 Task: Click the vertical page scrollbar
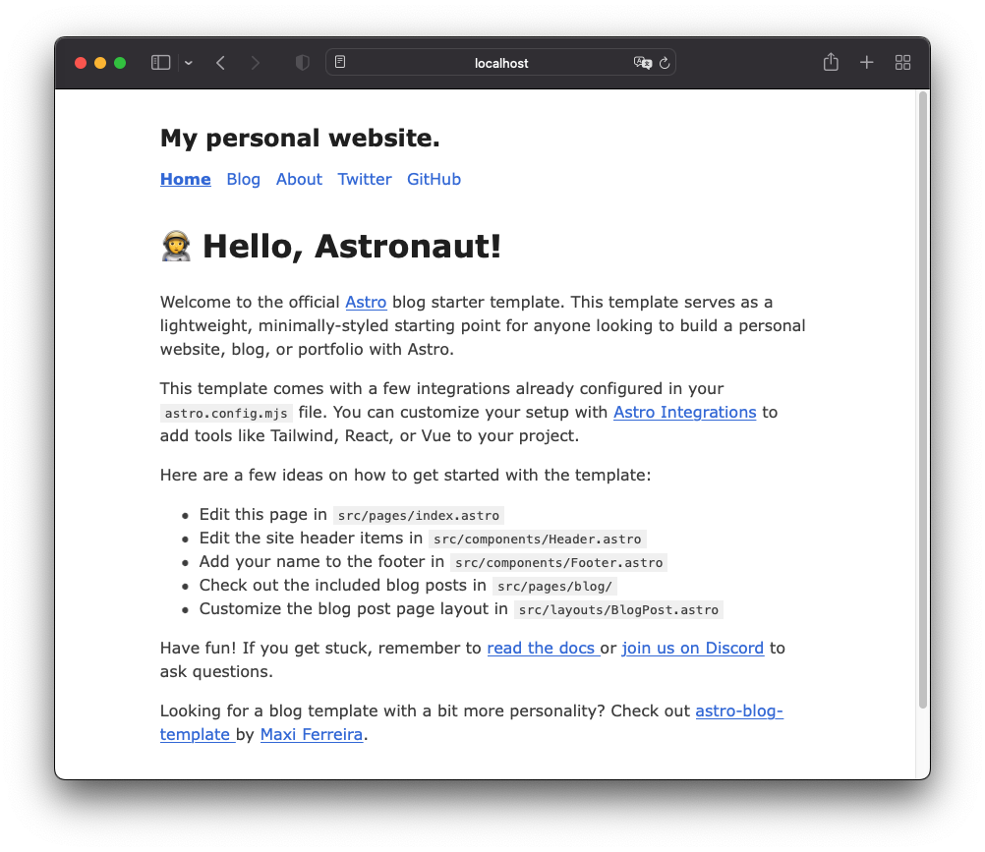point(923,400)
